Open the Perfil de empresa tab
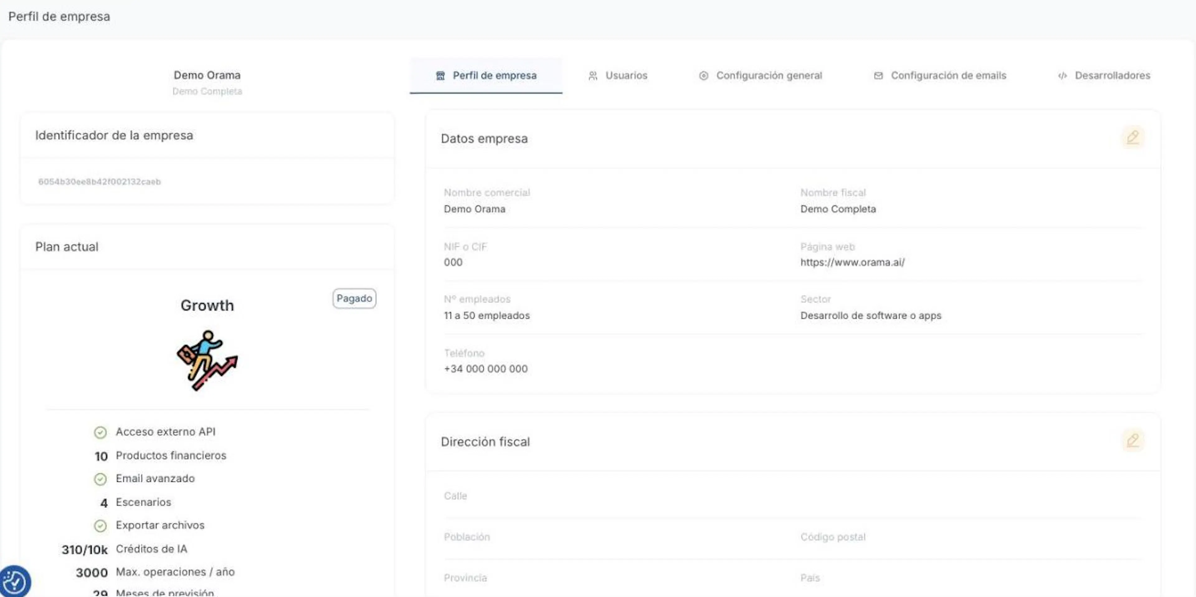Viewport: 1196px width, 597px height. (486, 76)
